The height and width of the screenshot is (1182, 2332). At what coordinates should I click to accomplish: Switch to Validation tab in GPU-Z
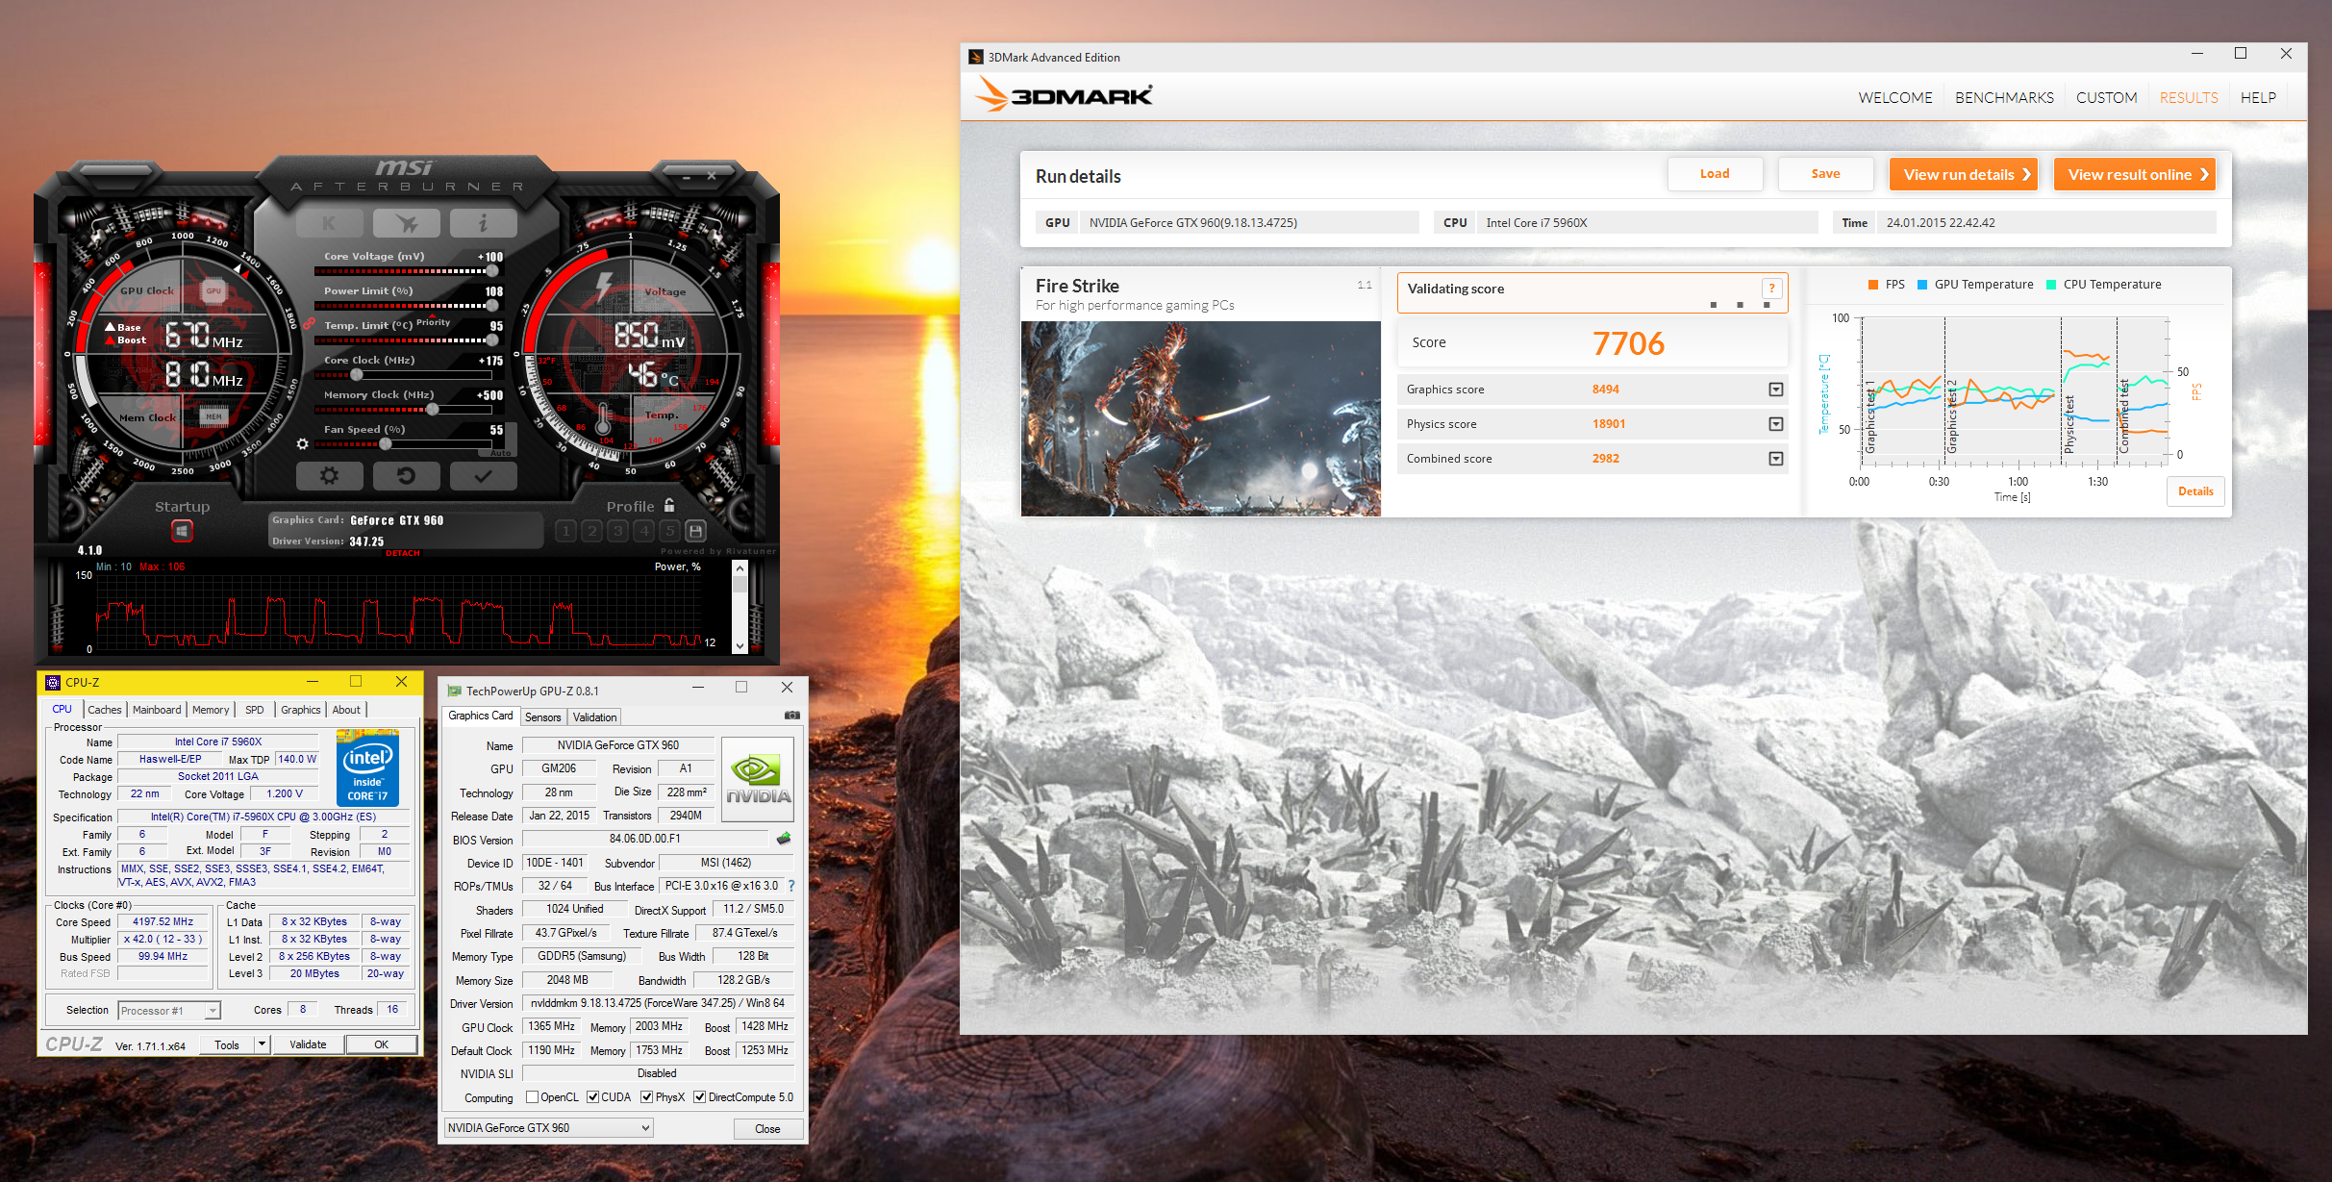594,717
